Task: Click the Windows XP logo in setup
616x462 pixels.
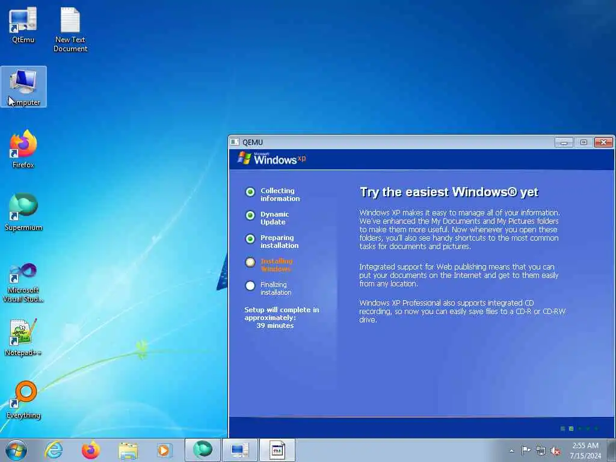Action: click(x=271, y=159)
